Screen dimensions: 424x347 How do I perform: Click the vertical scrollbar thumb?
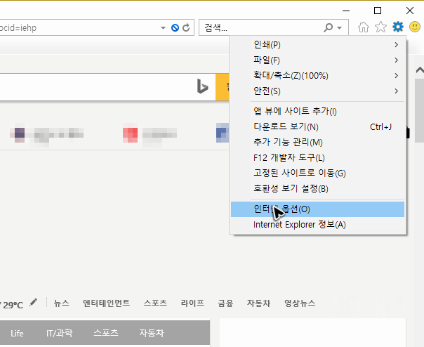tap(420, 110)
